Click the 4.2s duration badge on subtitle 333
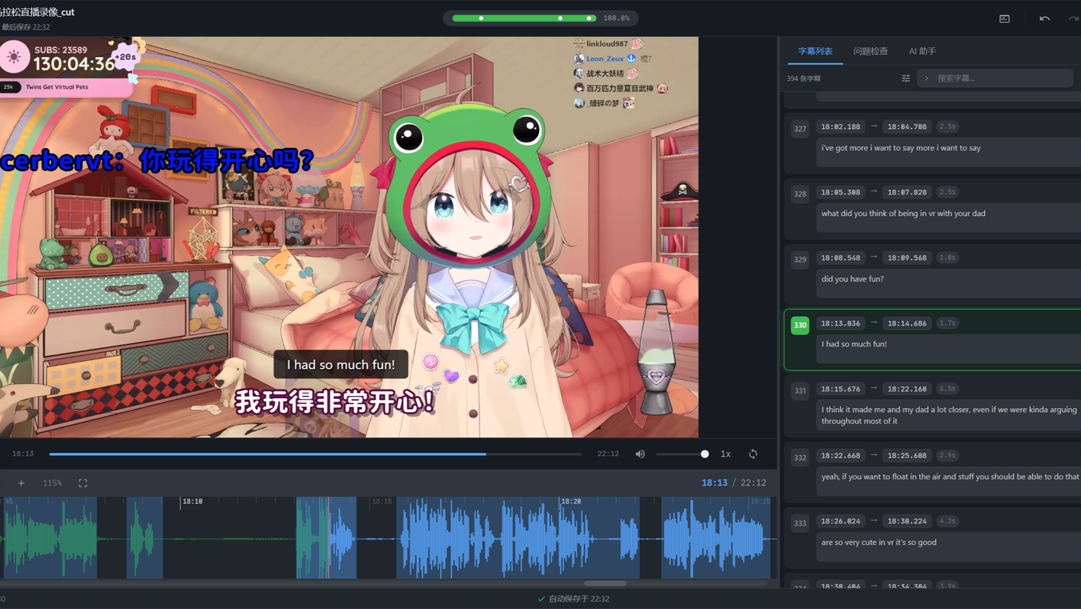 (x=947, y=521)
